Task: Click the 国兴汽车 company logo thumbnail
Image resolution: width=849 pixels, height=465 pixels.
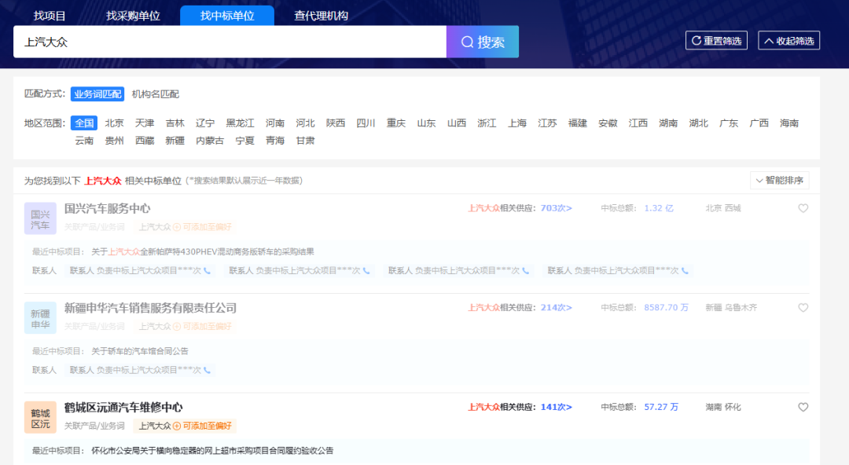Action: point(40,218)
